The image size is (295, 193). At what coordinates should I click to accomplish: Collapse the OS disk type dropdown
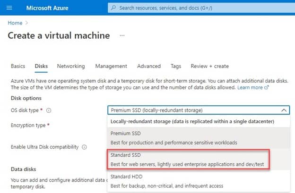point(283,110)
